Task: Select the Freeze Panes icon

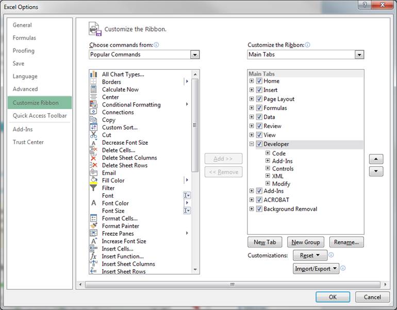Action: (x=93, y=234)
